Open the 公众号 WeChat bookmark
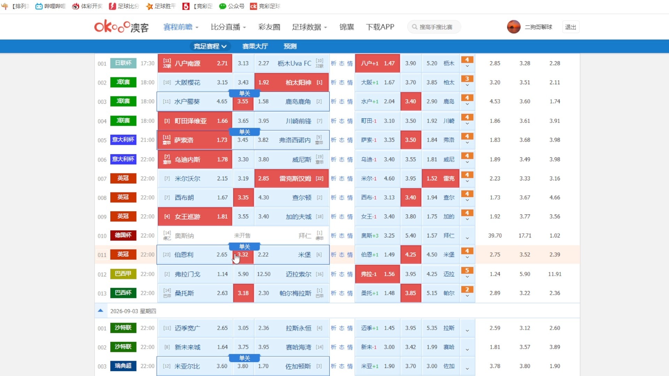 coord(231,6)
